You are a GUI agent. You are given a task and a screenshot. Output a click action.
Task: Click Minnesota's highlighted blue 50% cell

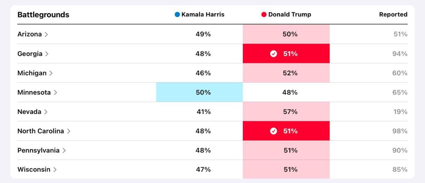click(199, 92)
